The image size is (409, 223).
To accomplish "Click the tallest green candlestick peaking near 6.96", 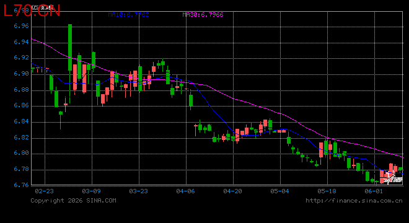I will tap(70, 48).
